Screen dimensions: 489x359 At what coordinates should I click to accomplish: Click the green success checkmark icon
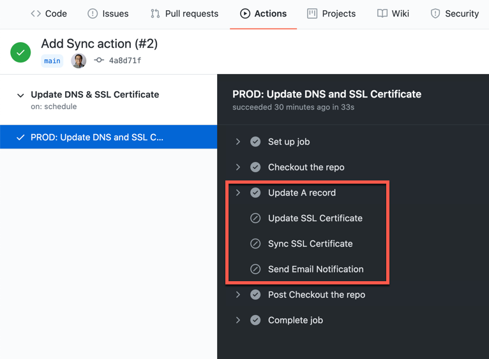tap(20, 52)
